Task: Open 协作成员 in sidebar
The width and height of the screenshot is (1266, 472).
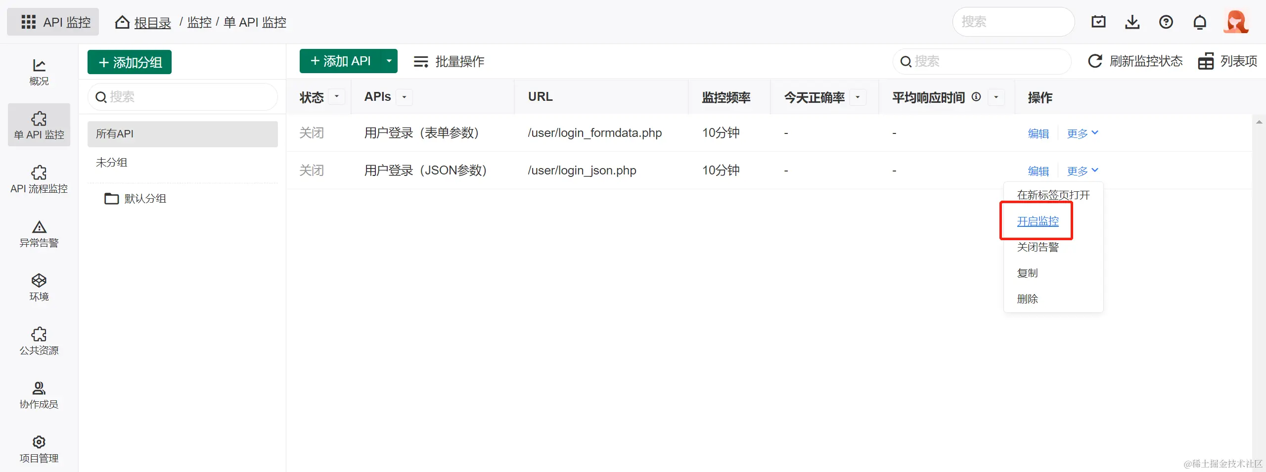Action: [x=39, y=395]
